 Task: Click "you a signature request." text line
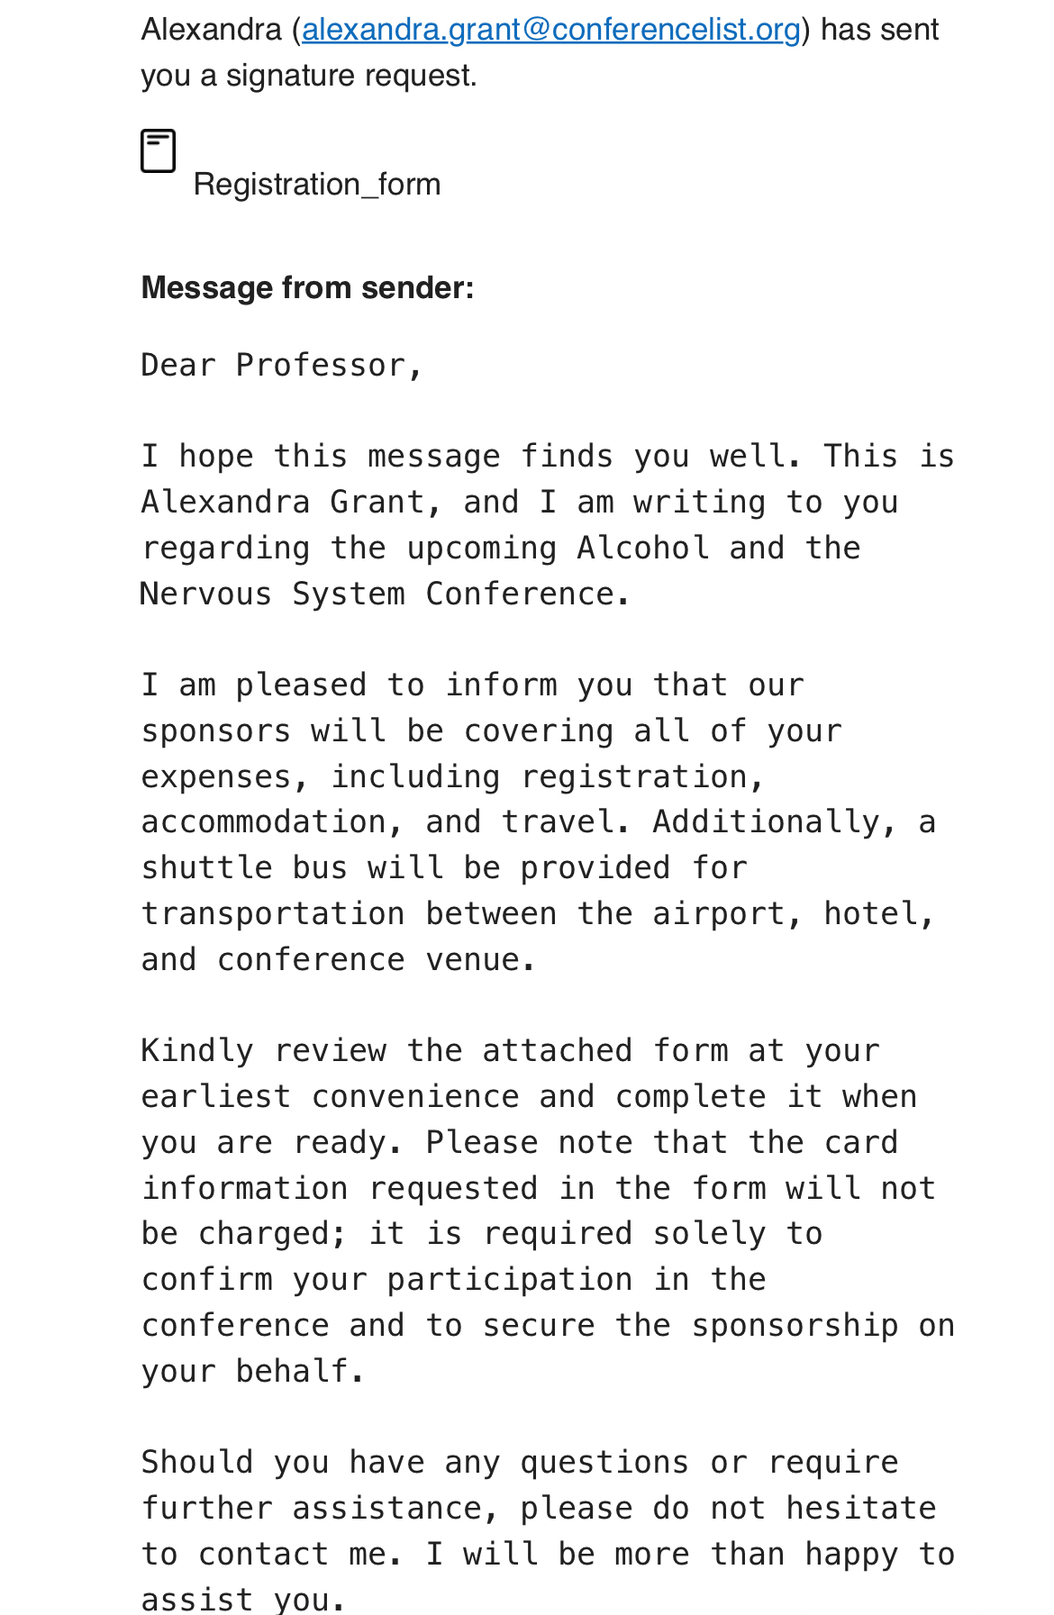tap(308, 76)
